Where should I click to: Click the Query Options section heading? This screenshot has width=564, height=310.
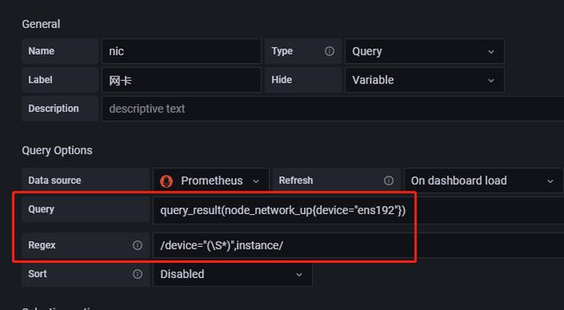coord(57,150)
